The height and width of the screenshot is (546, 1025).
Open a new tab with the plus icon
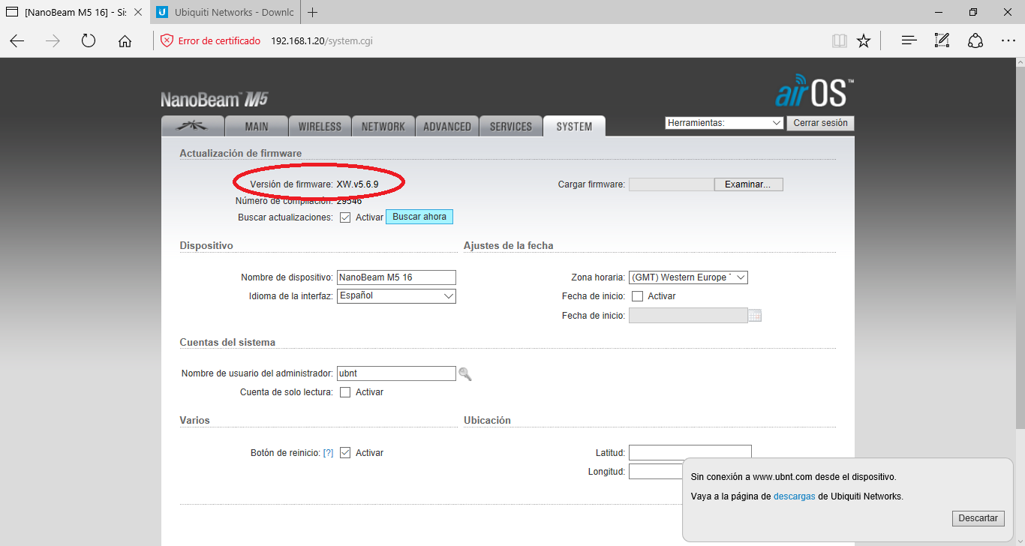pos(313,13)
